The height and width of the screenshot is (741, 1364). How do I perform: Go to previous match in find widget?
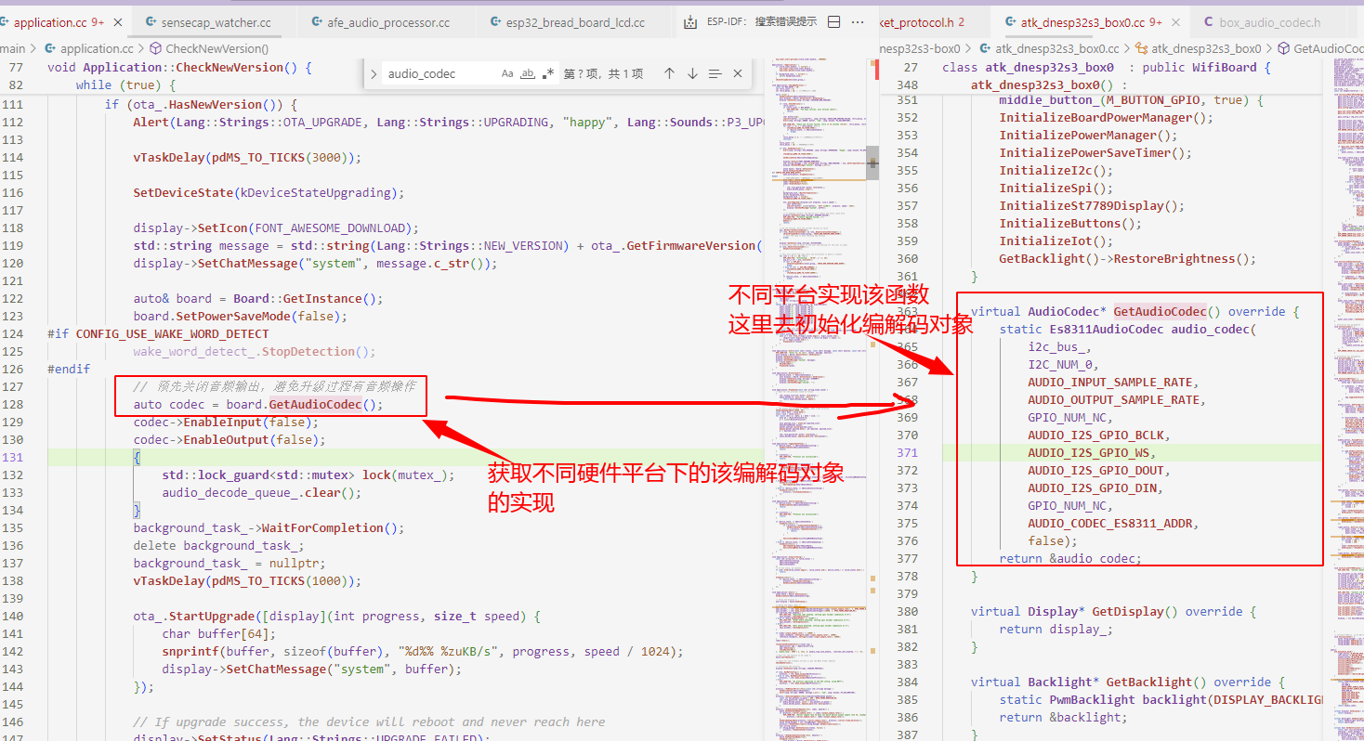click(669, 73)
